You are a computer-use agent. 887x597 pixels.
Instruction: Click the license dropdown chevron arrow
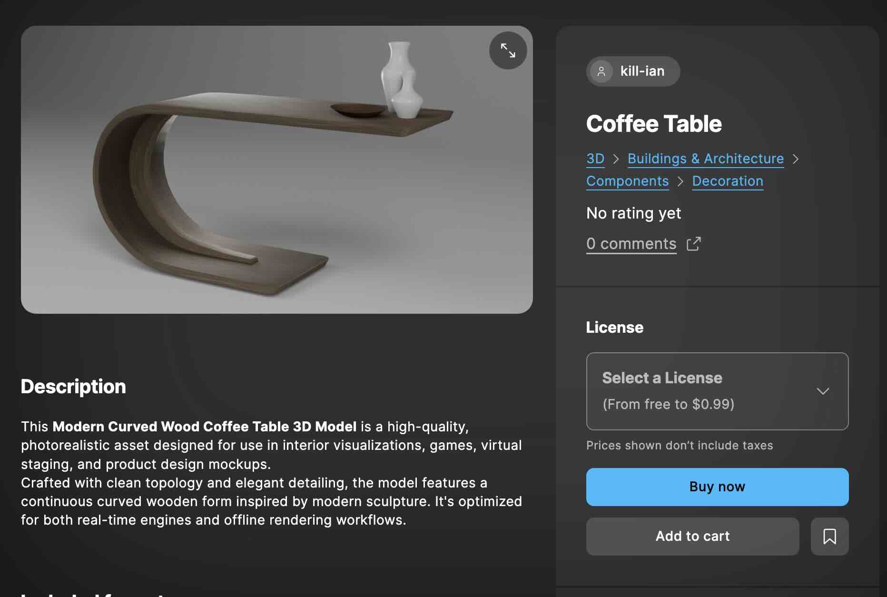click(823, 391)
